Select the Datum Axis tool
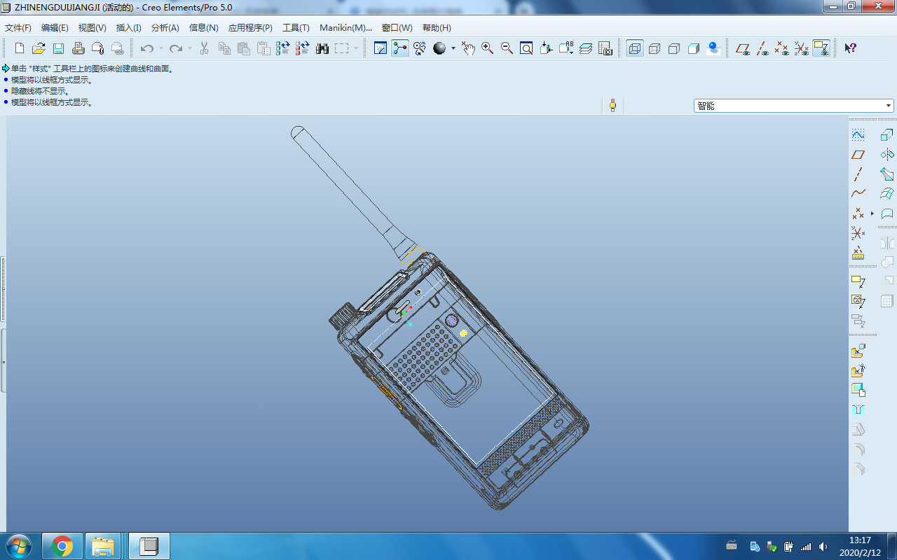This screenshot has width=897, height=560. click(x=858, y=174)
